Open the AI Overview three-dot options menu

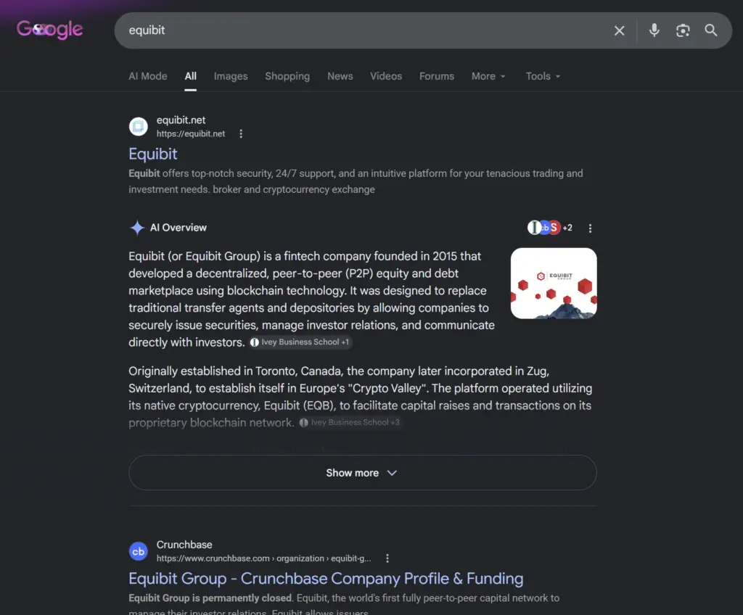tap(590, 228)
